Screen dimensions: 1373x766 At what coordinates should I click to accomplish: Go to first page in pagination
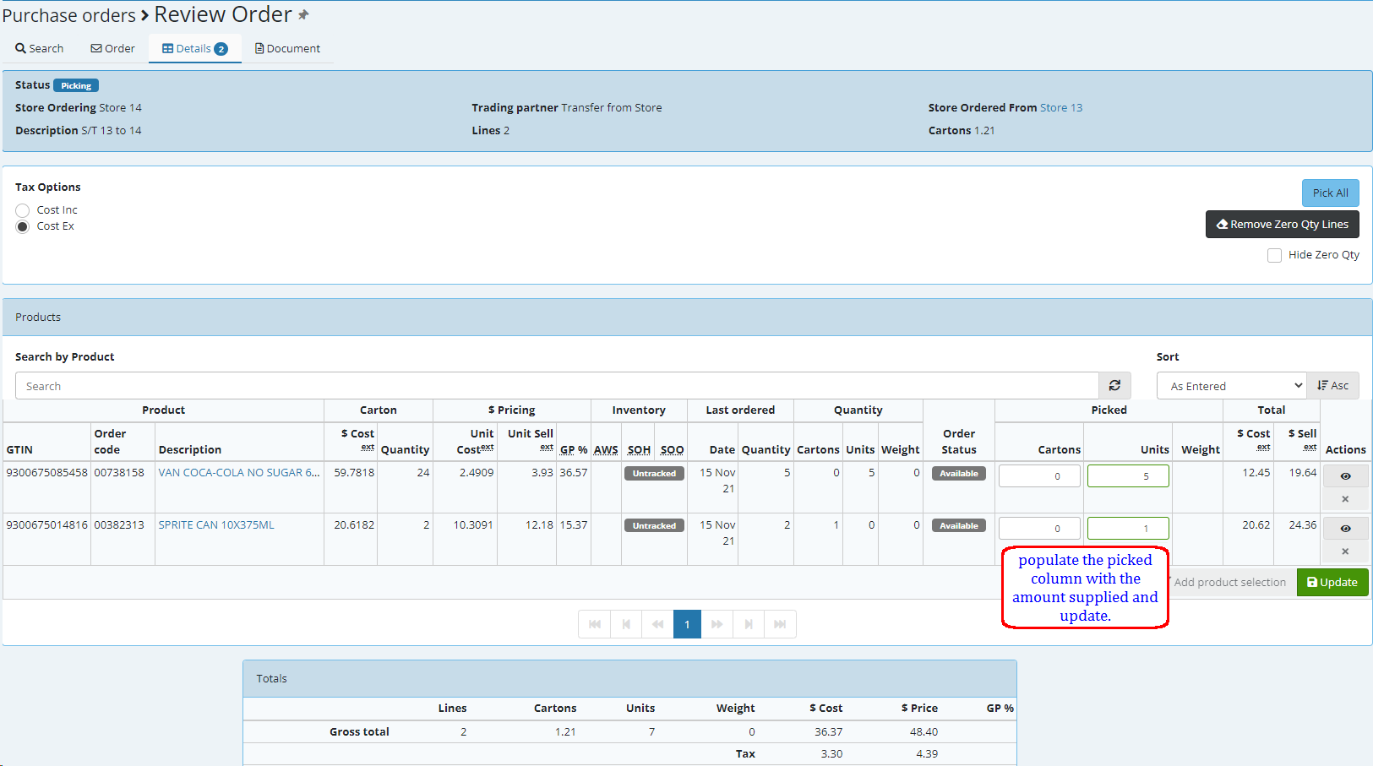pyautogui.click(x=595, y=624)
